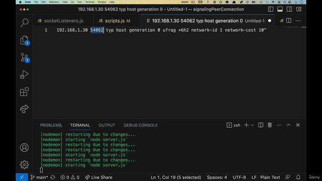322x181 pixels.
Task: Select the TERMINAL panel tab
Action: 80,125
